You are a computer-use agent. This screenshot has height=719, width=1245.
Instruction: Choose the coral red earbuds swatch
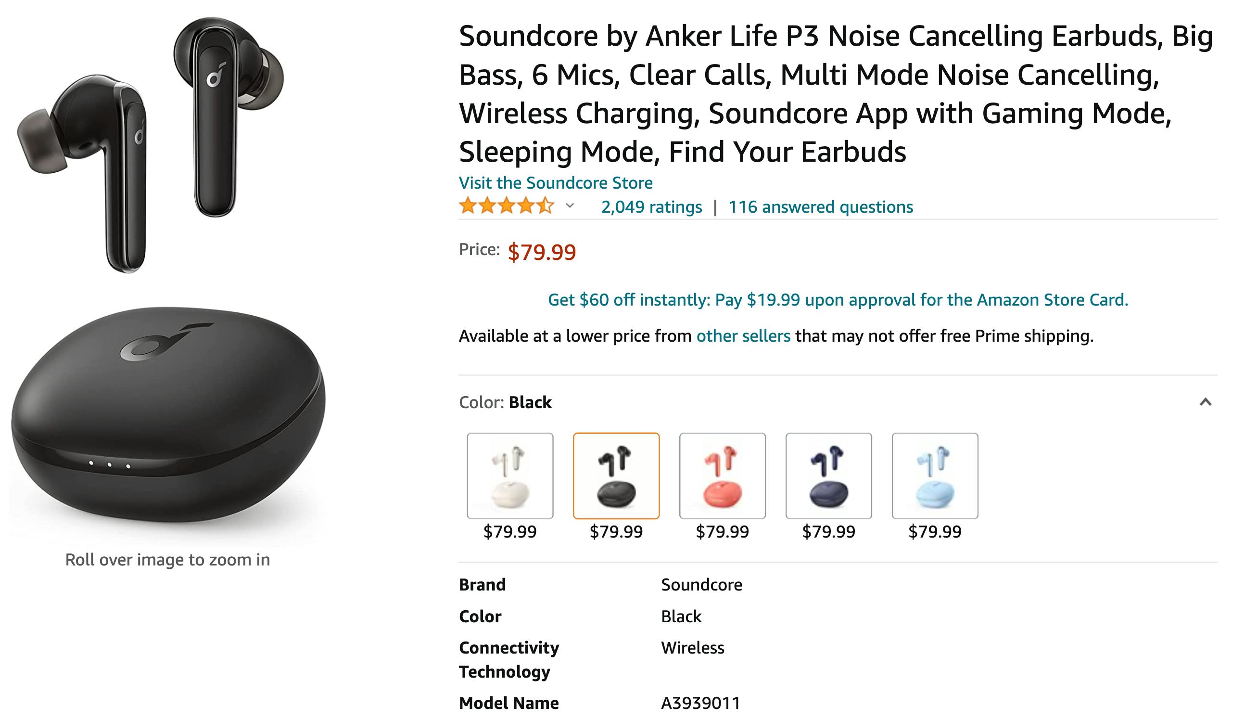[722, 475]
